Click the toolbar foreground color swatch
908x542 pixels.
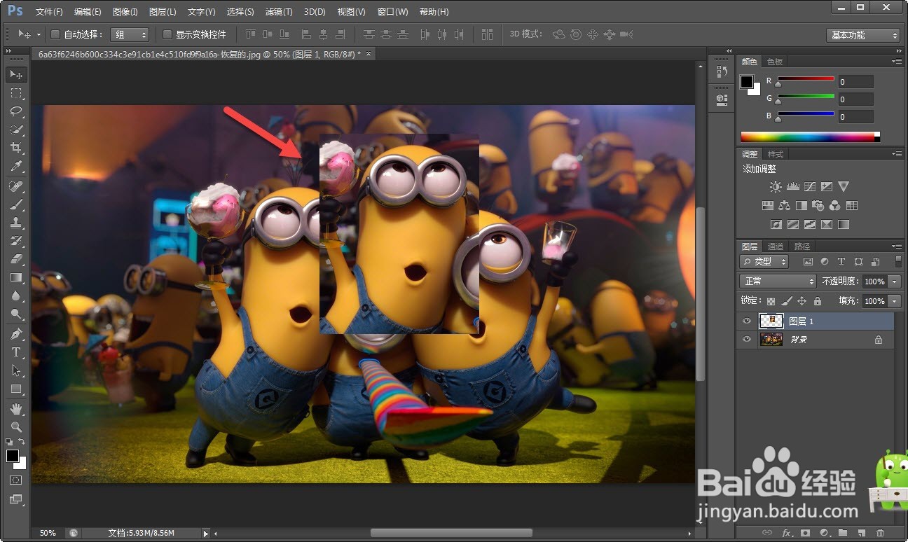13,456
